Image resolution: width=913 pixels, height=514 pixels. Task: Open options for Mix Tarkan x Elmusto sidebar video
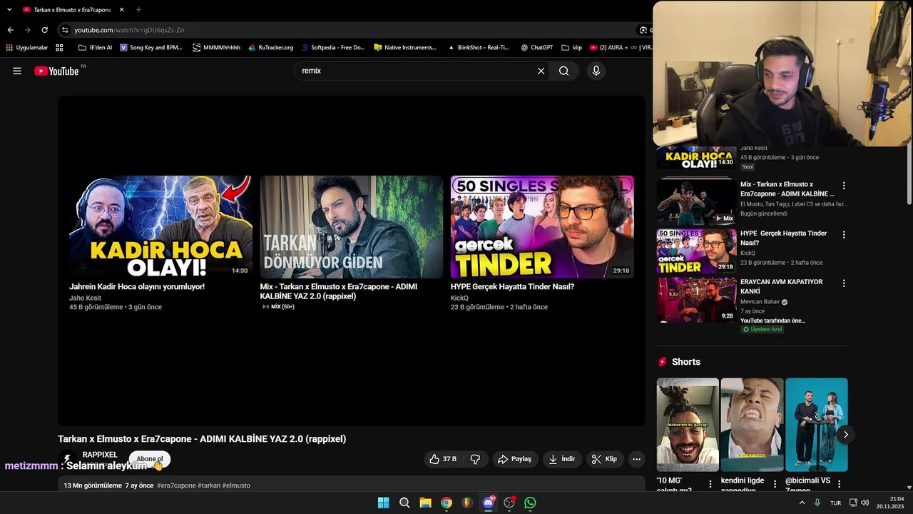[844, 186]
